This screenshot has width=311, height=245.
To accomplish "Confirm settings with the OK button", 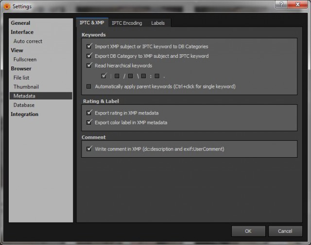I will (x=248, y=231).
